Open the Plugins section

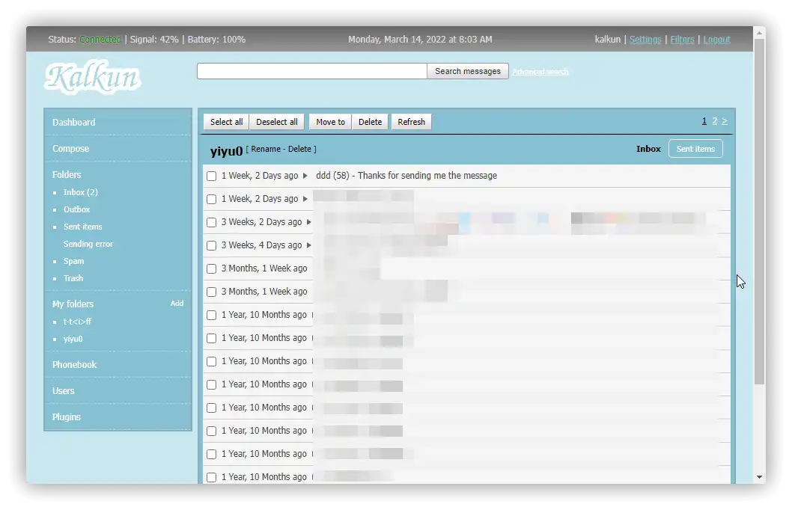(x=66, y=417)
